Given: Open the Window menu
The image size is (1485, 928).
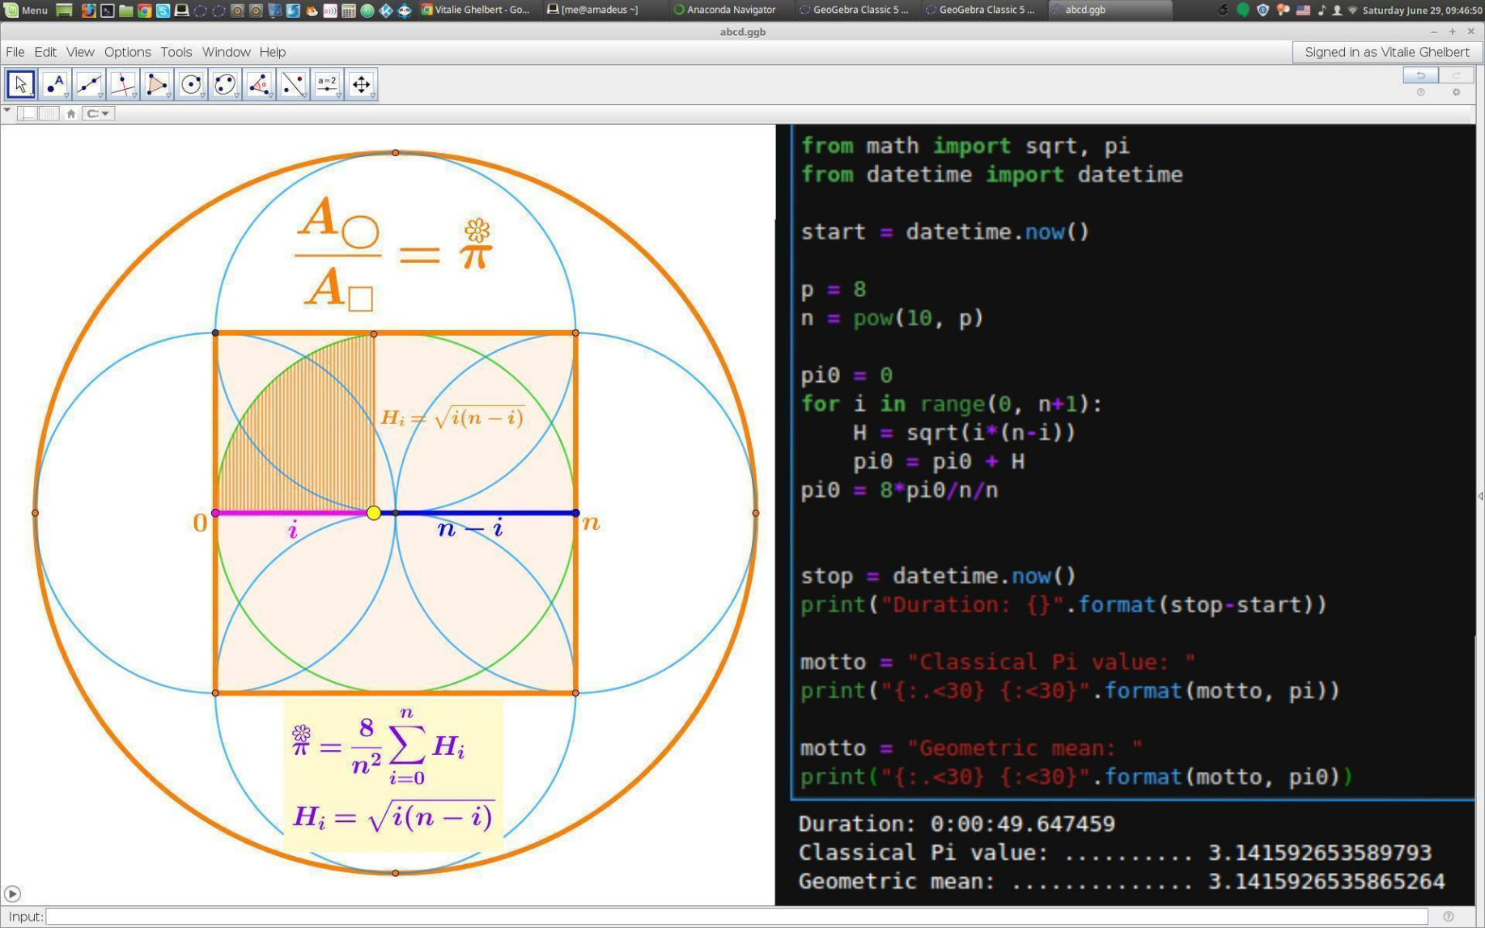Looking at the screenshot, I should [x=226, y=52].
